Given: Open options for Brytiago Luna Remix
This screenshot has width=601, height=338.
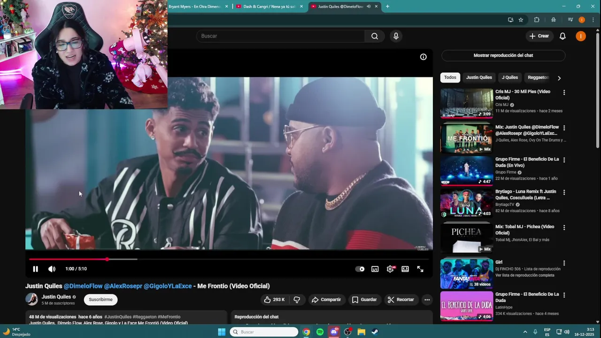Looking at the screenshot, I should tap(564, 192).
